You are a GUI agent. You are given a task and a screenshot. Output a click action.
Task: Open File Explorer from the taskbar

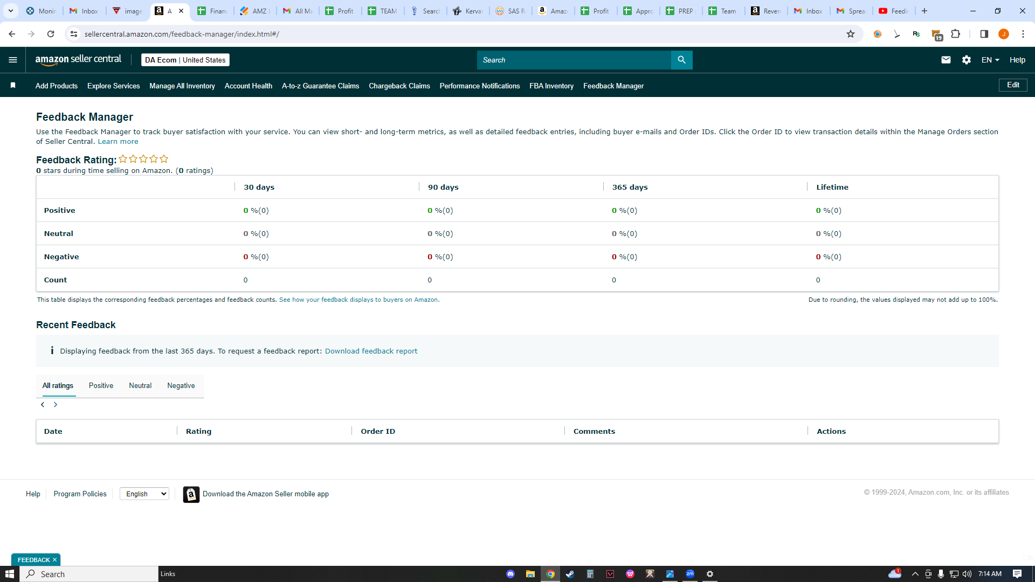(x=530, y=574)
